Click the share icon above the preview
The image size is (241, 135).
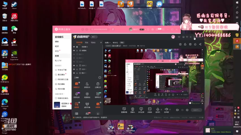pyautogui.click(x=200, y=44)
